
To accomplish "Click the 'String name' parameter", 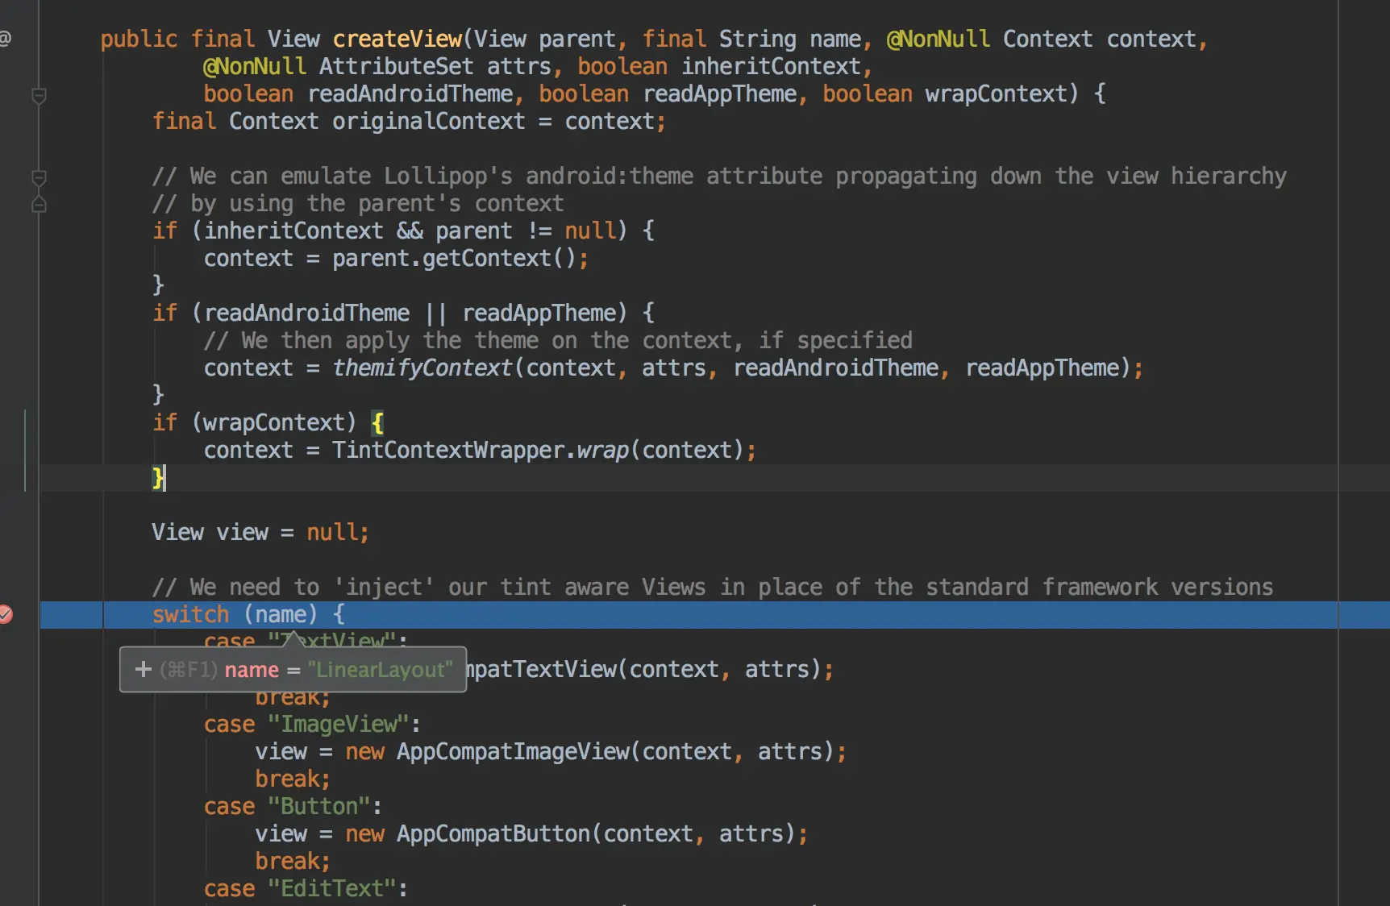I will (x=790, y=39).
